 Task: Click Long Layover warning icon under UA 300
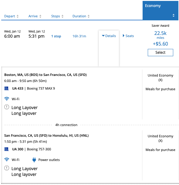(7, 168)
